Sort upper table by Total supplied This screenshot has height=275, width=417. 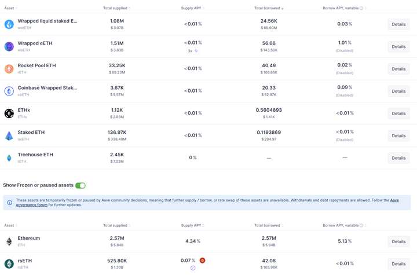coord(116,8)
